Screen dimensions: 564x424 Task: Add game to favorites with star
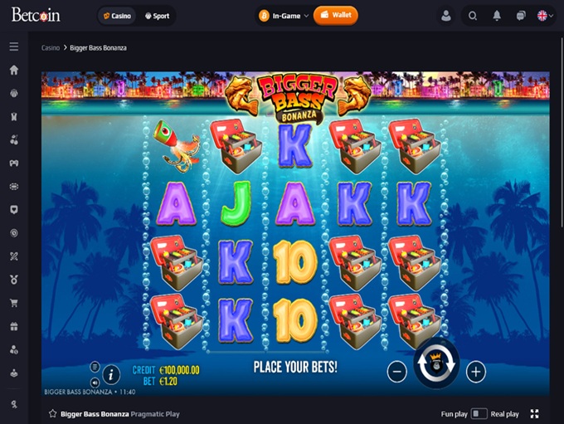[x=53, y=413]
